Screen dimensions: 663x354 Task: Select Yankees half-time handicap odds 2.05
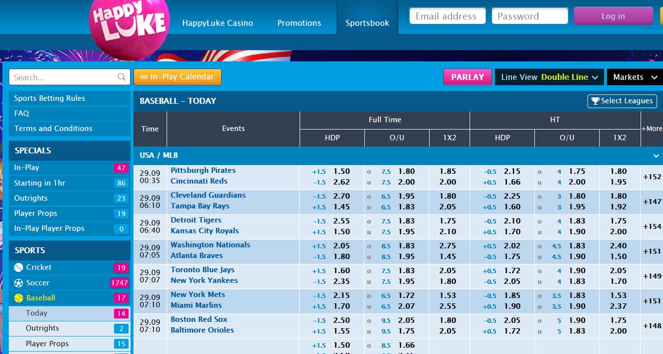(512, 281)
